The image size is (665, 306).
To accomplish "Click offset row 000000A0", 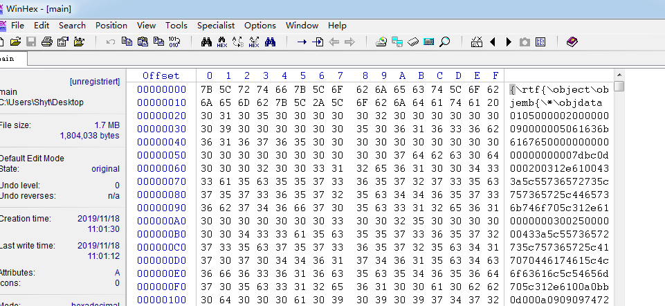I will pyautogui.click(x=161, y=221).
